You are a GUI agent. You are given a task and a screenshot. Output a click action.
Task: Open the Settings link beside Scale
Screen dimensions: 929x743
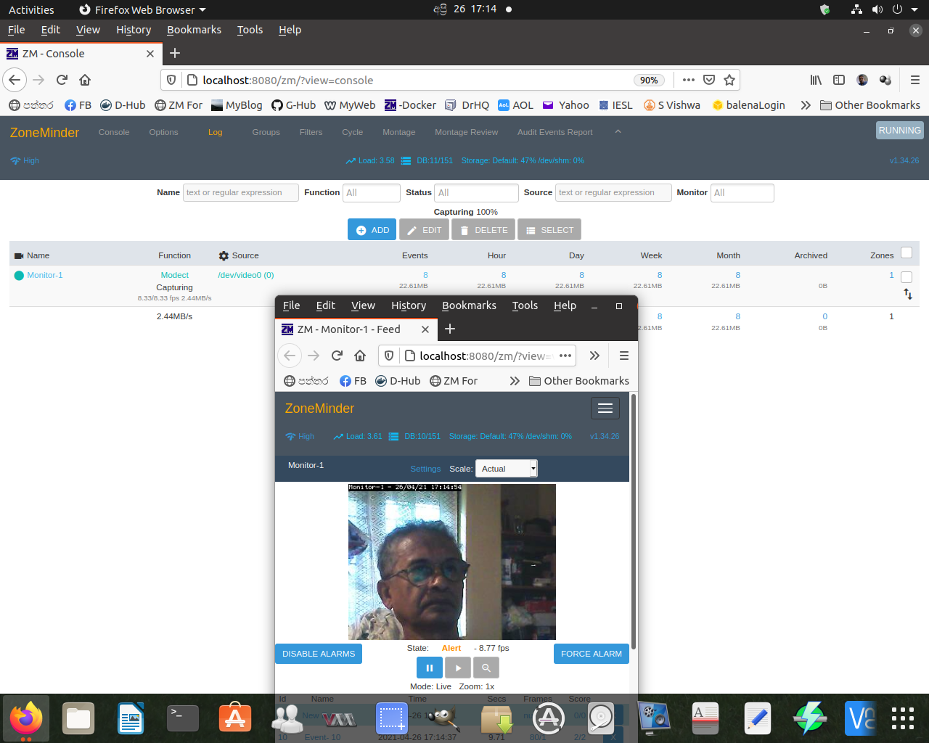(x=425, y=469)
